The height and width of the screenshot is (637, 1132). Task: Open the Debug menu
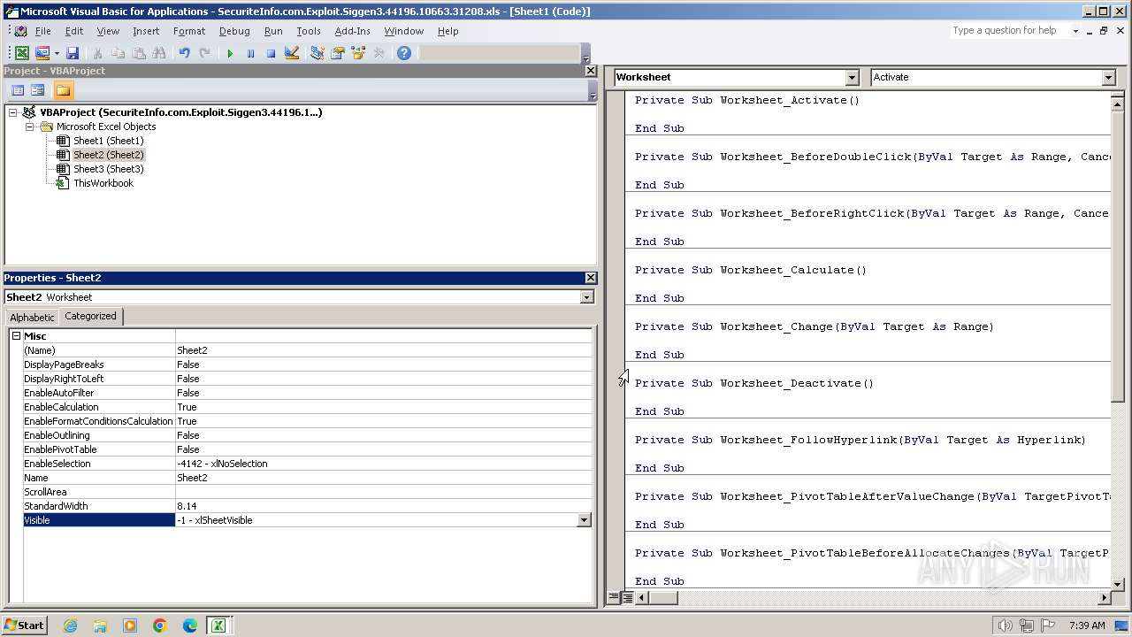point(234,31)
